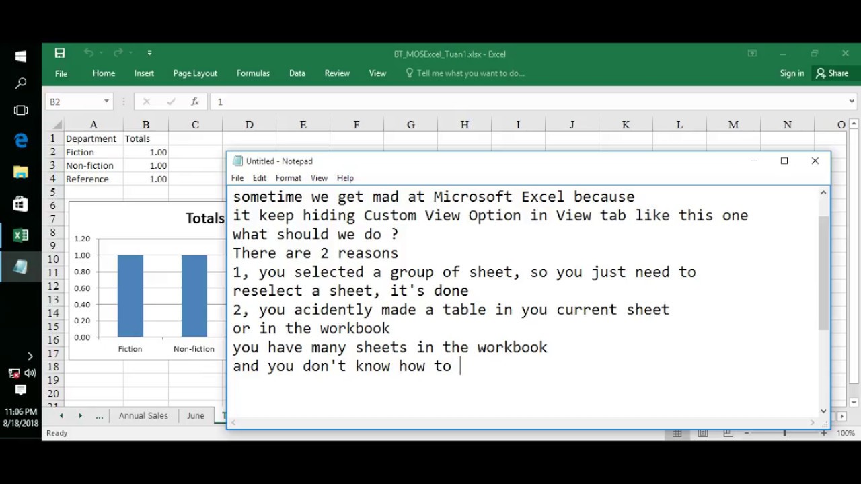
Task: Open the Review ribbon tab
Action: (337, 73)
